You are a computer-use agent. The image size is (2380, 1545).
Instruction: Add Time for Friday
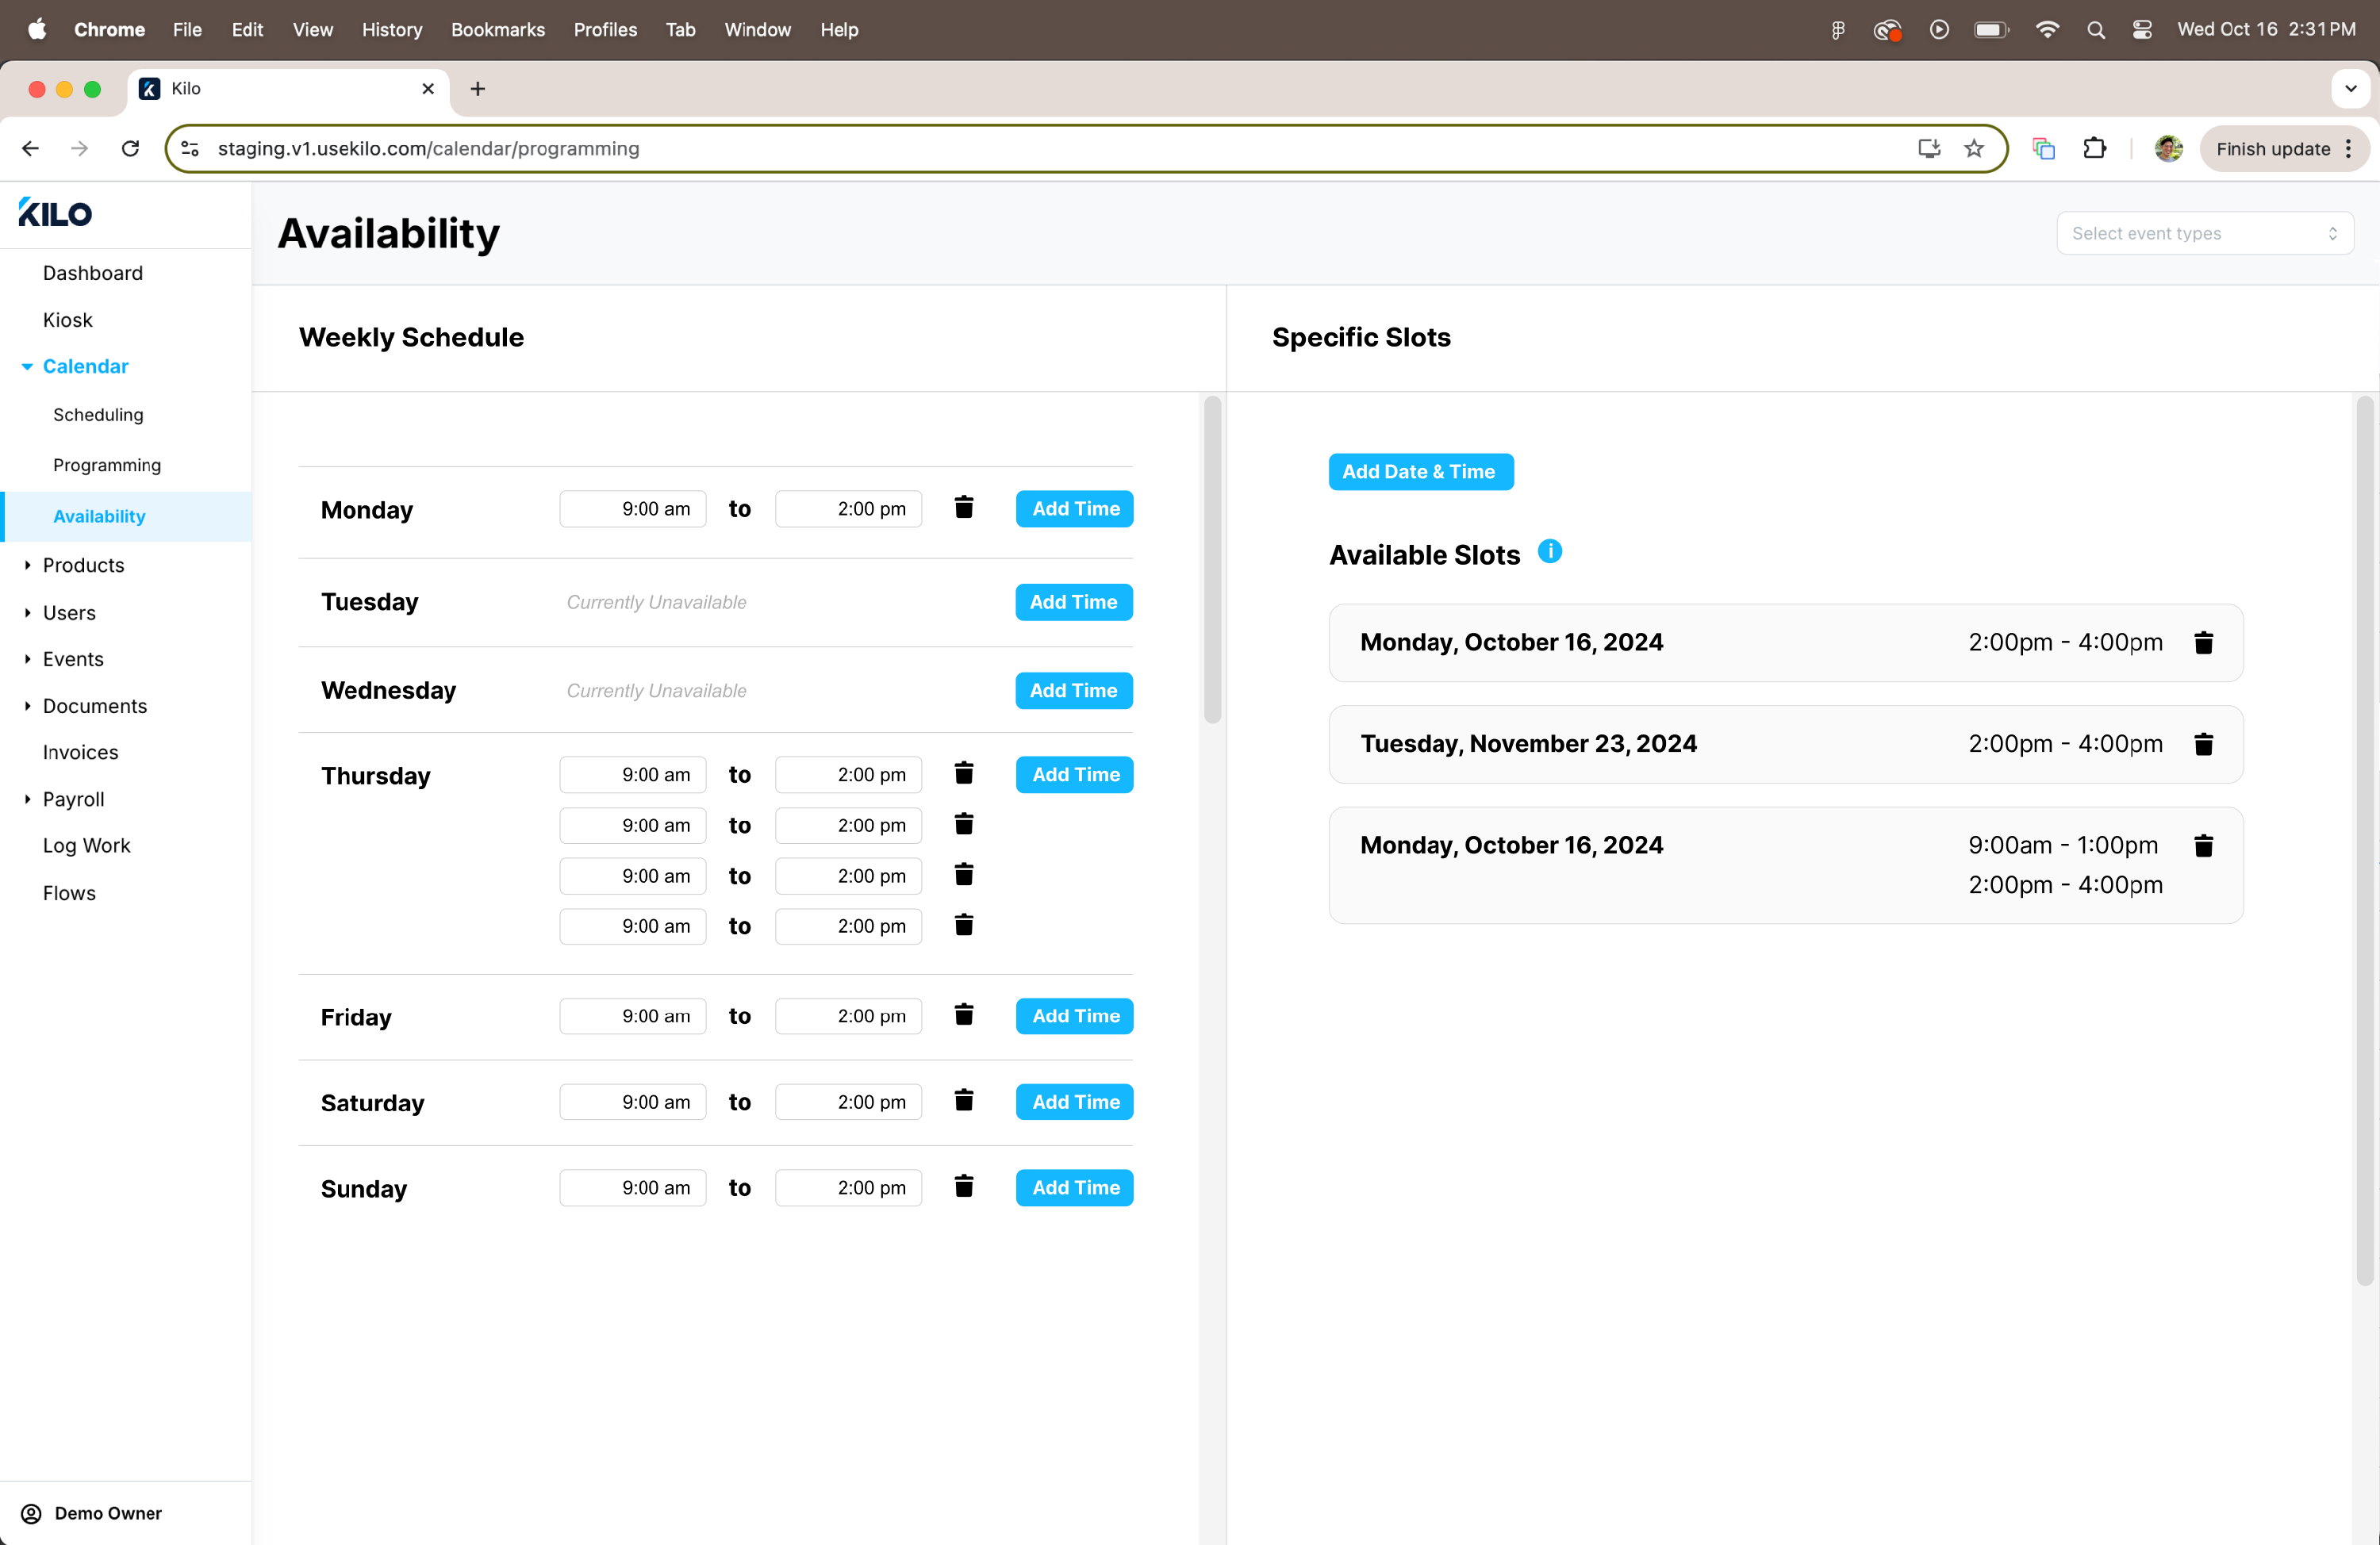tap(1075, 1015)
